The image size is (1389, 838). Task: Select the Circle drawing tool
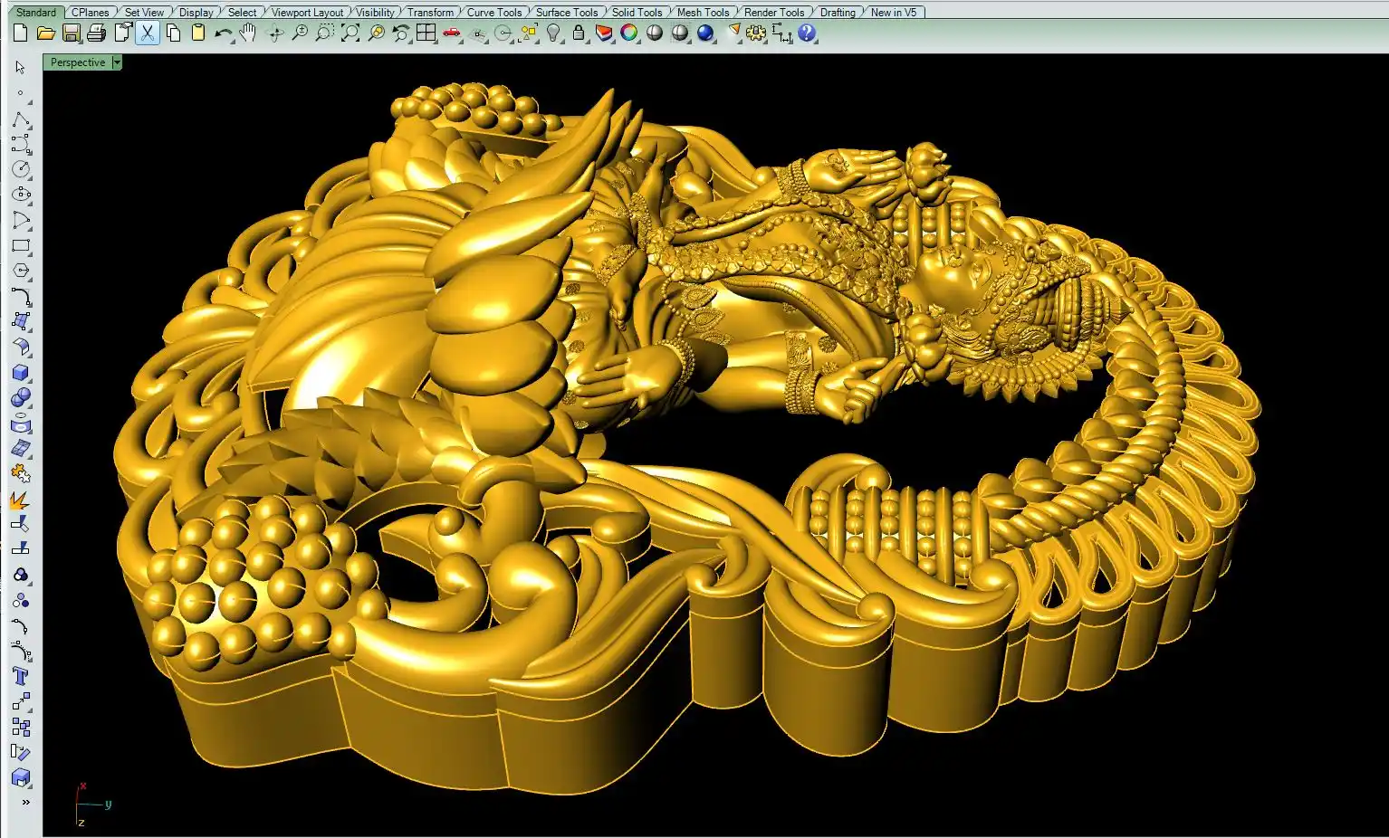pyautogui.click(x=21, y=169)
